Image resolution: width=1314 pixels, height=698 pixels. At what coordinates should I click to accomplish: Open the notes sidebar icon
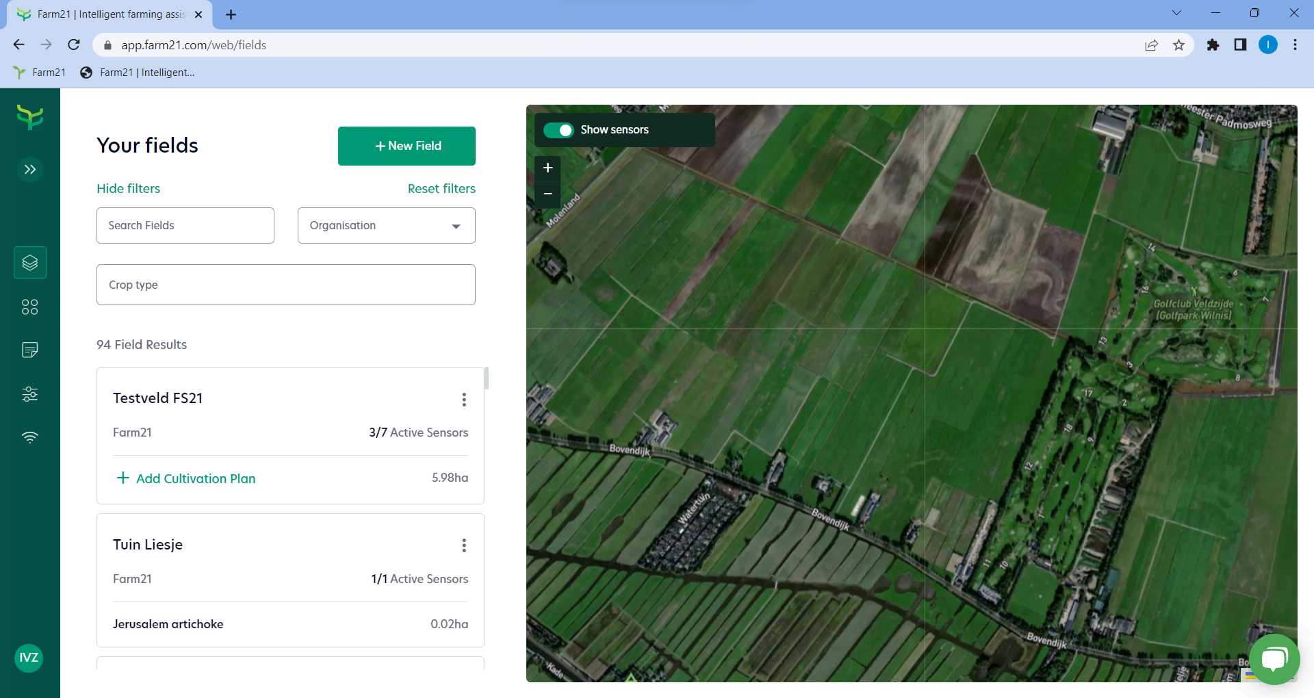(29, 350)
